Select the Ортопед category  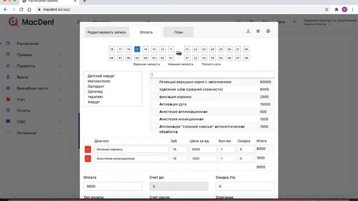[95, 92]
